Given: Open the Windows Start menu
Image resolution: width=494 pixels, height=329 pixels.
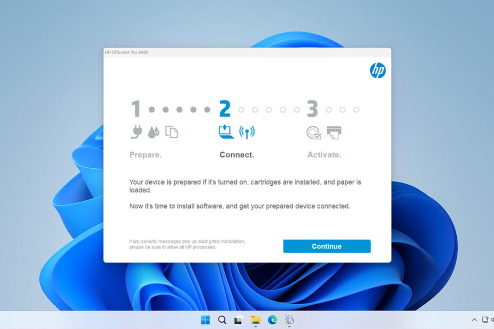Looking at the screenshot, I should pyautogui.click(x=205, y=320).
